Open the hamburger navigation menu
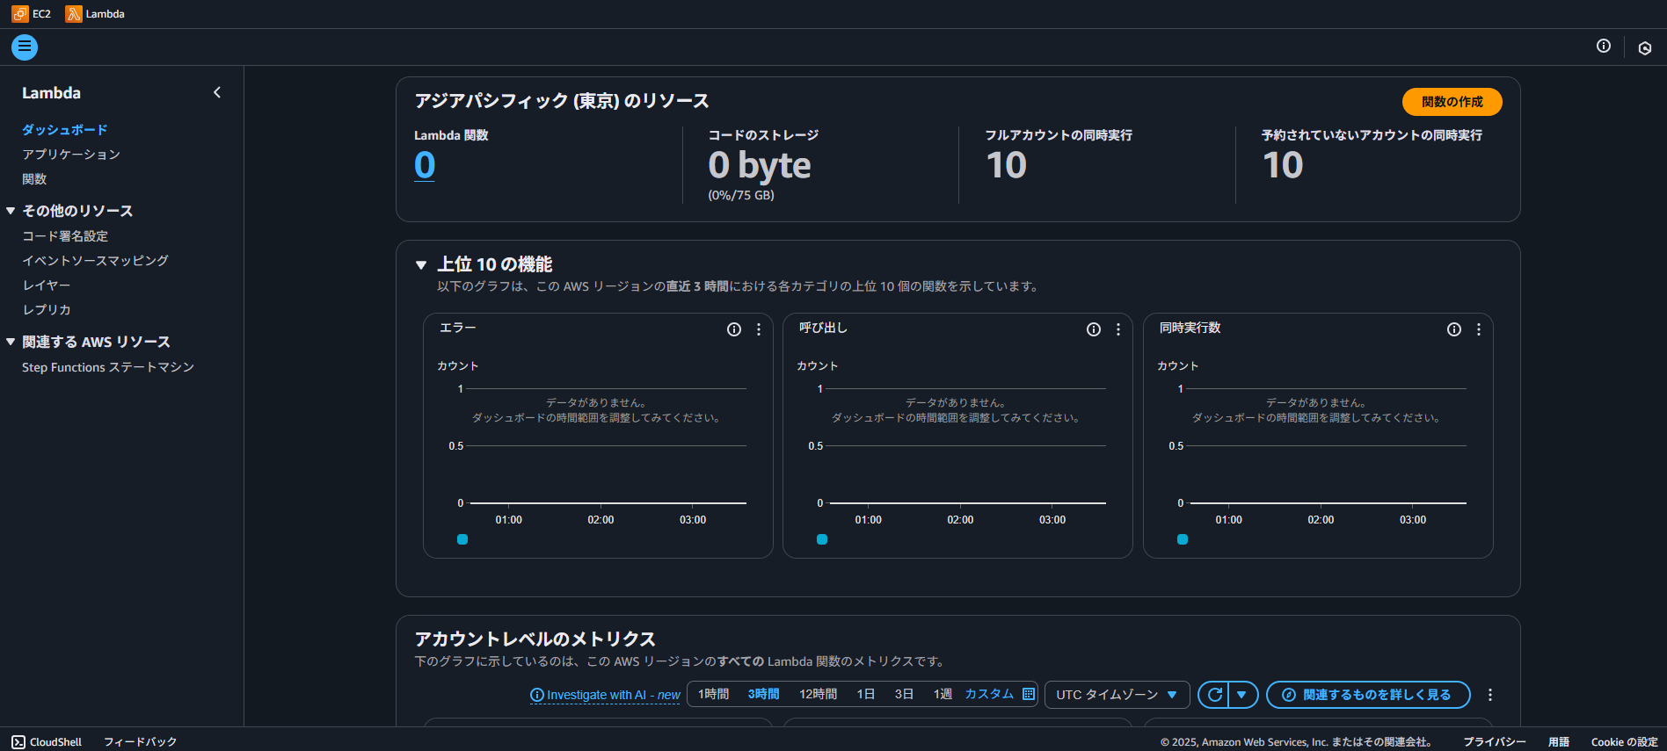Screen dimensions: 1667x751 25,47
